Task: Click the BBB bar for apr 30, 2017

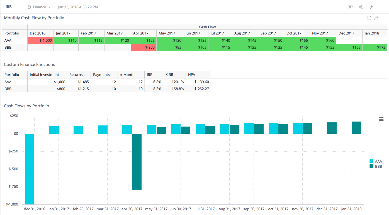Action: tap(137, 162)
